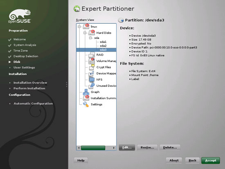Viewport: 225px width, 169px height.
Task: Open the Device Mapper entry
Action: tap(106, 73)
